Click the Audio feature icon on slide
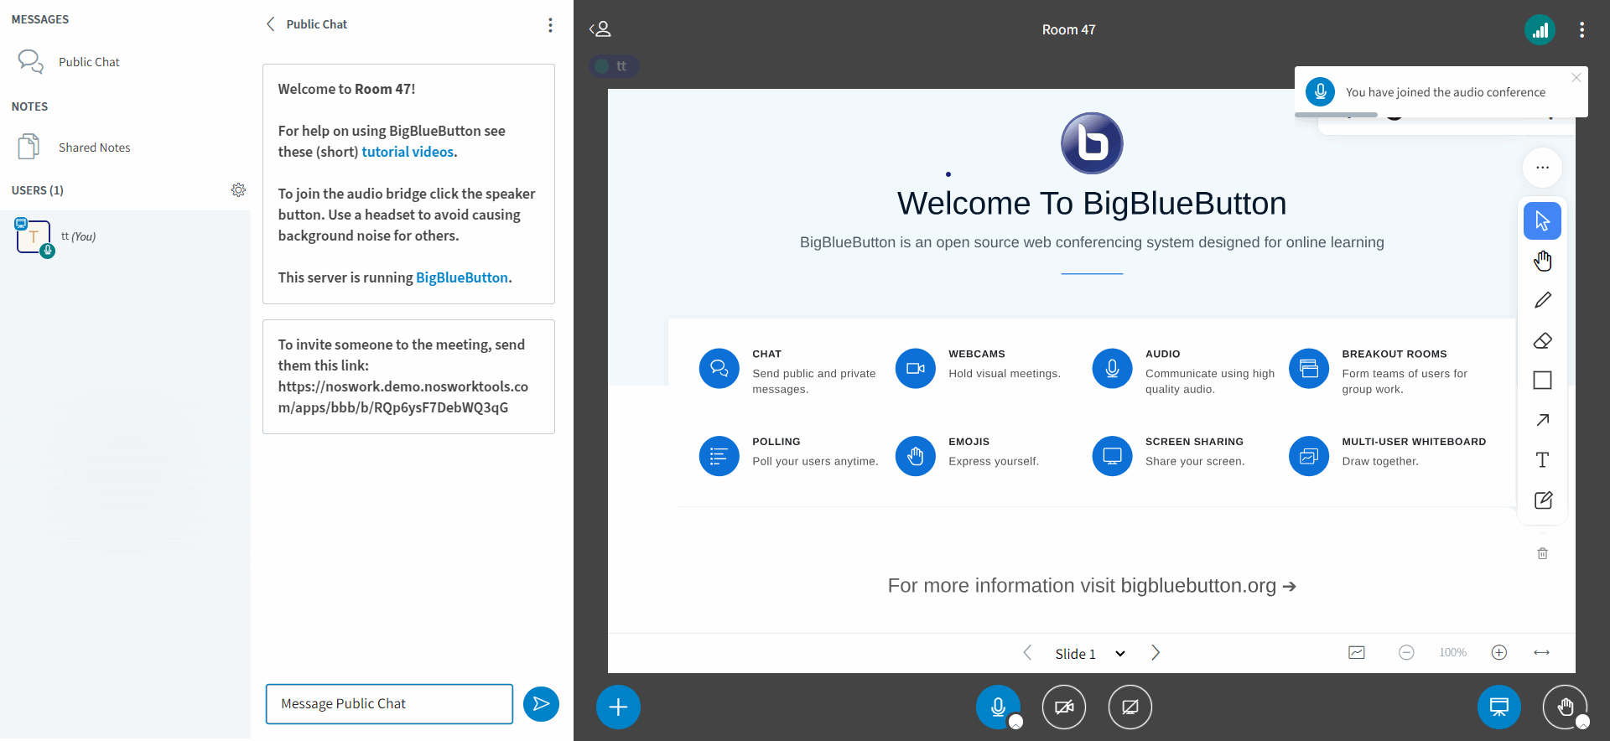1610x741 pixels. [x=1113, y=368]
